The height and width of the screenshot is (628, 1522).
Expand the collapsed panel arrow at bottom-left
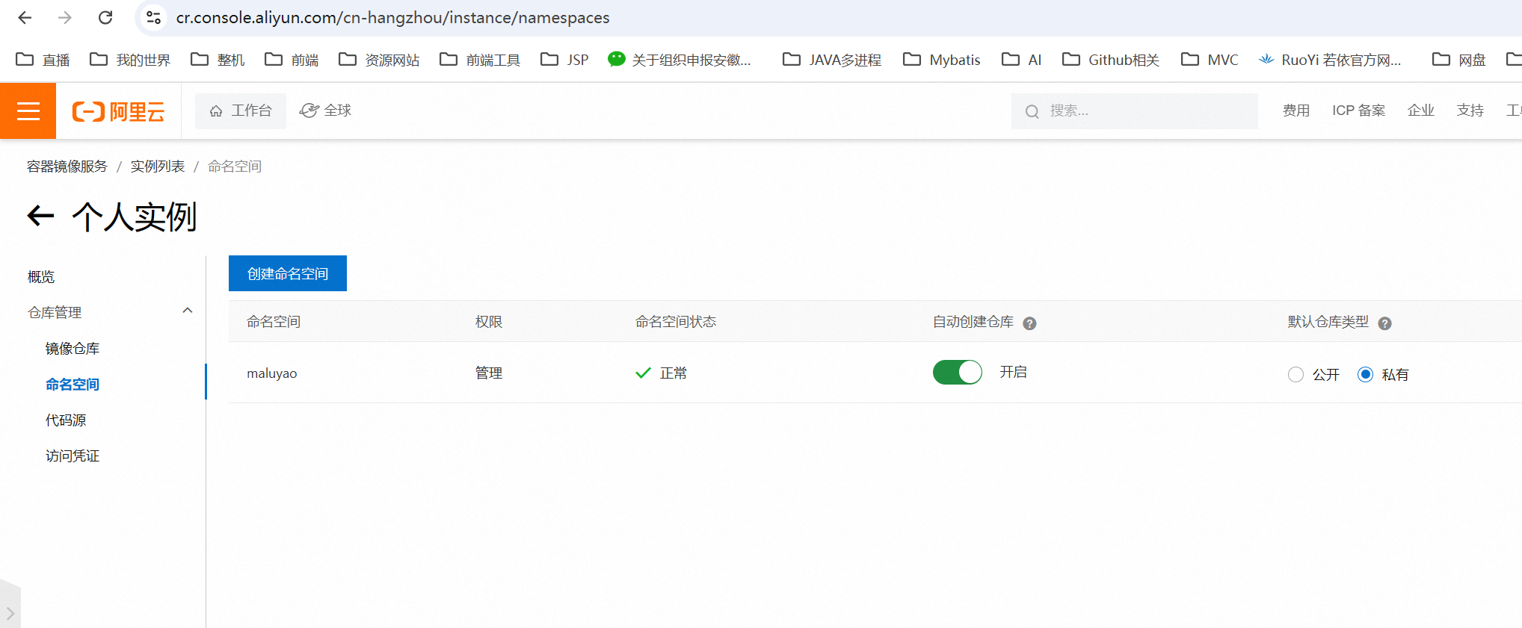click(x=10, y=614)
